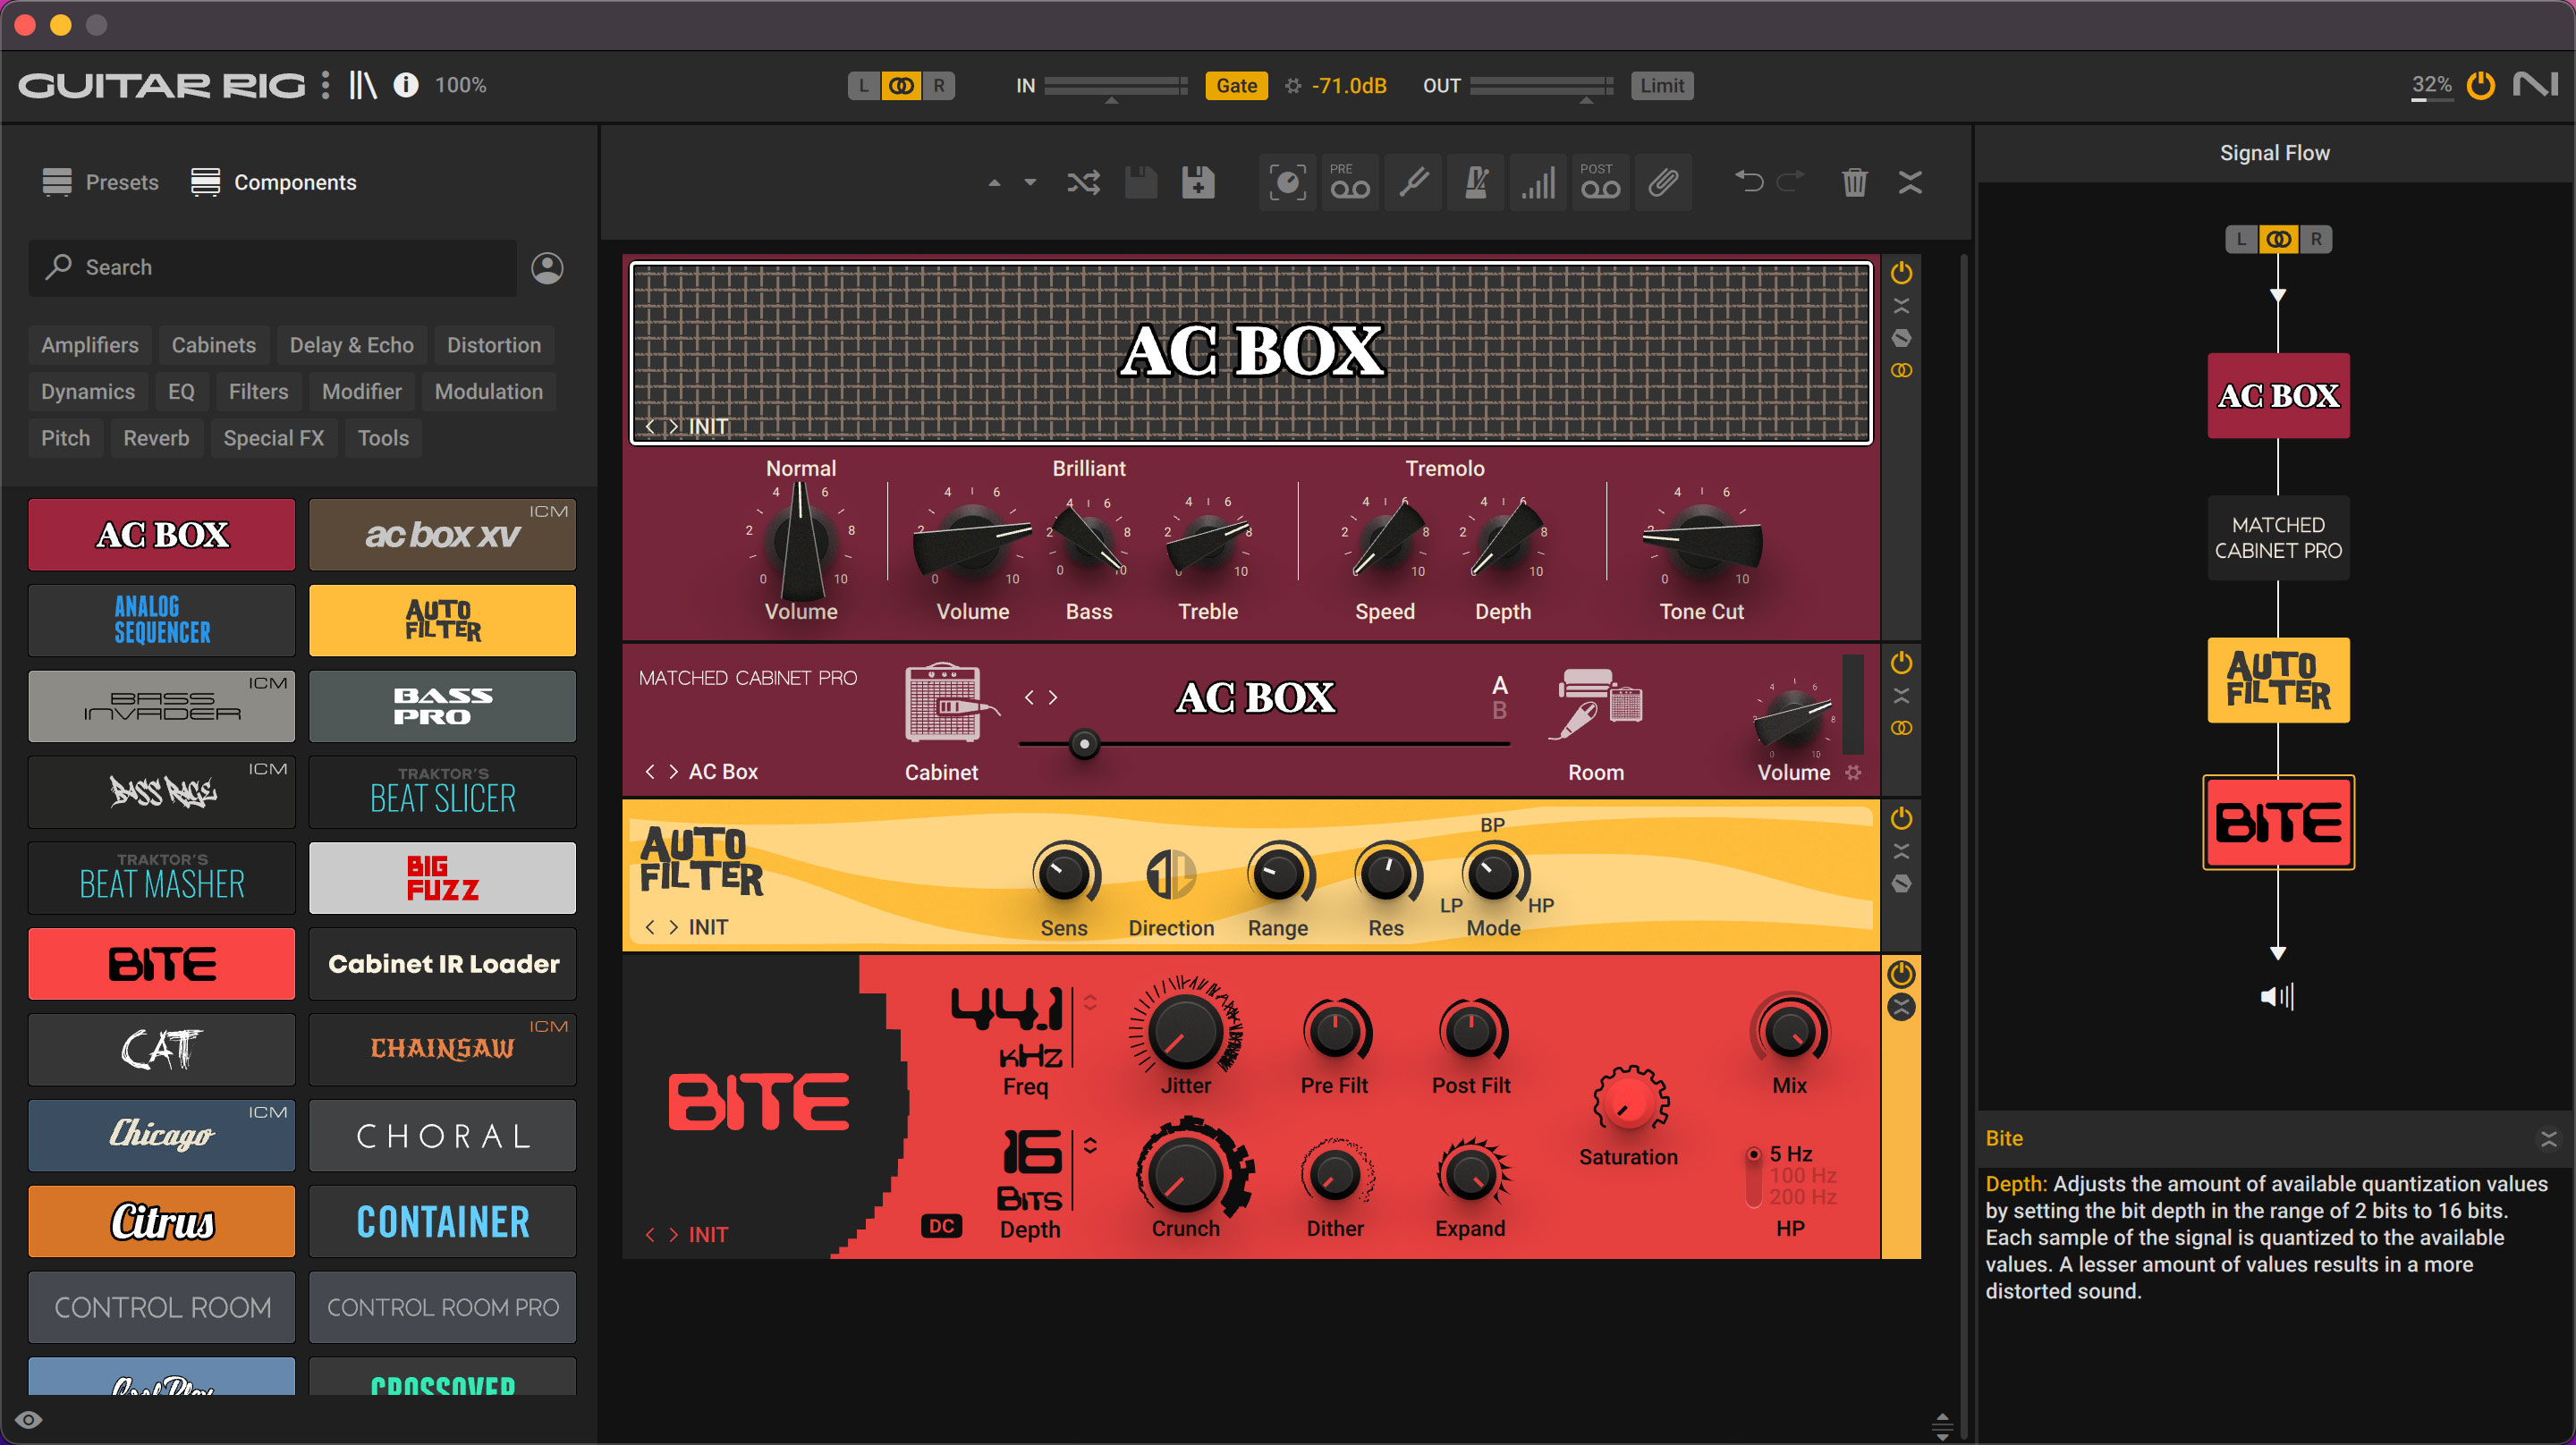Screen dimensions: 2576x1445
Task: Step to next Bite preset with the arrow
Action: tap(673, 1235)
